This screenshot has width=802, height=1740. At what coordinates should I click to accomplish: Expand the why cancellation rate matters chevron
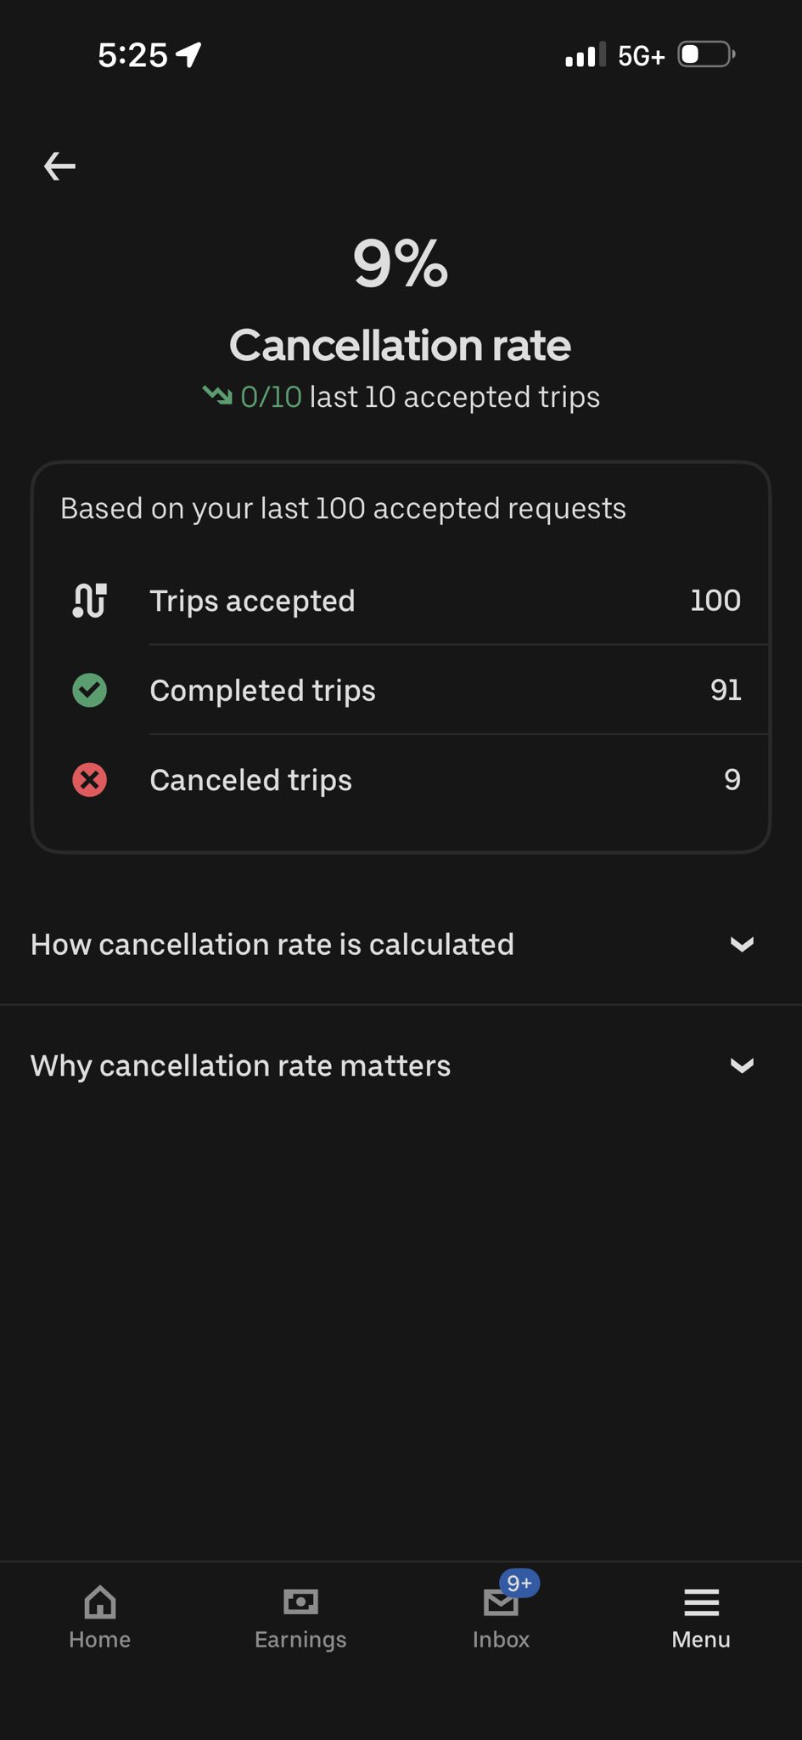742,1065
